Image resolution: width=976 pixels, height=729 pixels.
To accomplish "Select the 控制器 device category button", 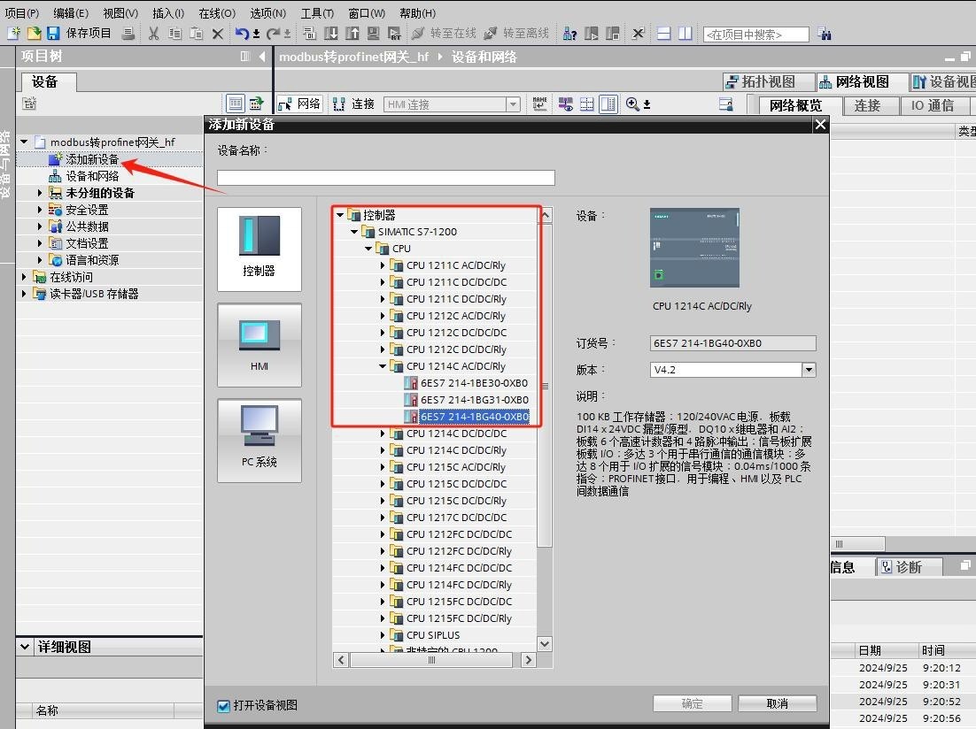I will 259,249.
